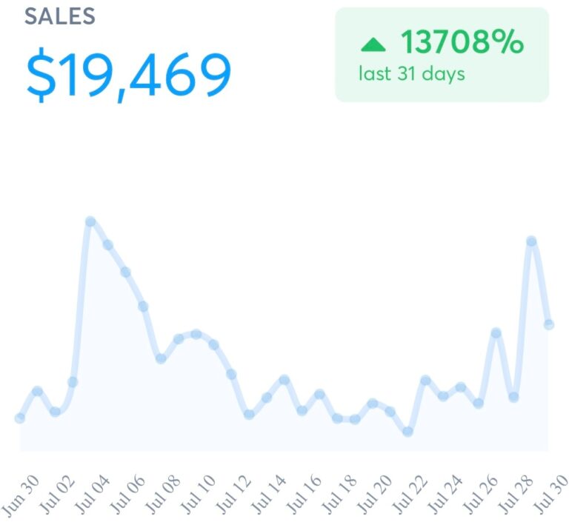Click the "last 31 days" period label
The height and width of the screenshot is (522, 569).
(411, 74)
